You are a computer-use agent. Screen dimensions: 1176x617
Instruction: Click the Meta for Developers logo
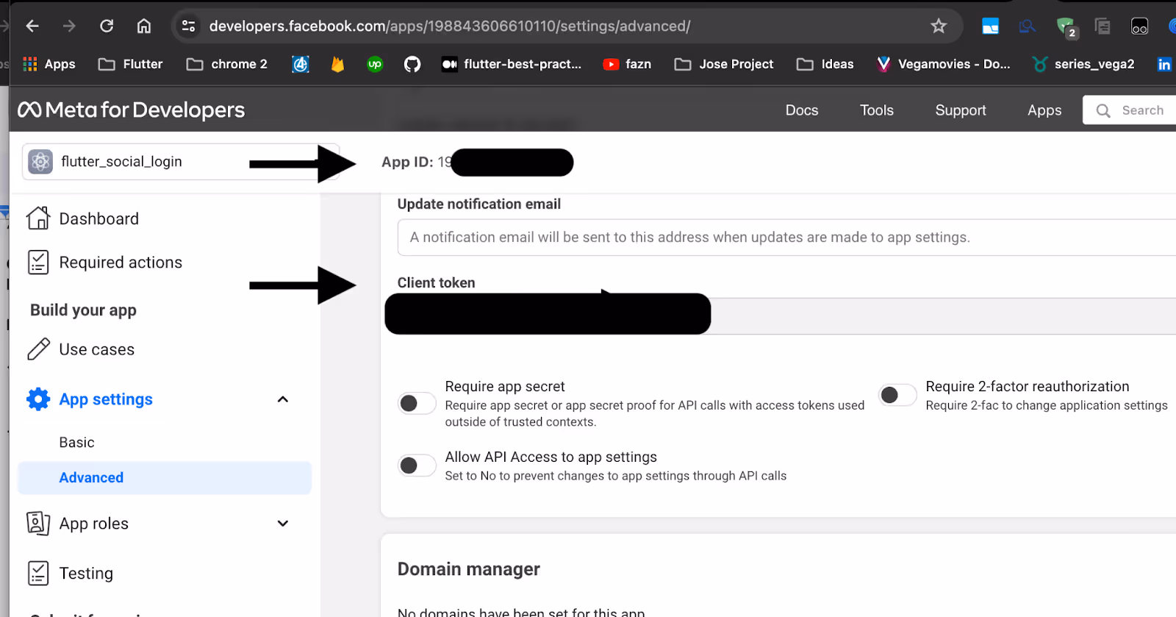131,110
